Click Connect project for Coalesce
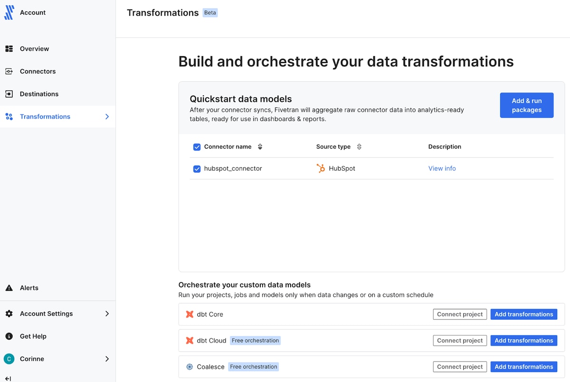This screenshot has width=570, height=382. tap(460, 367)
